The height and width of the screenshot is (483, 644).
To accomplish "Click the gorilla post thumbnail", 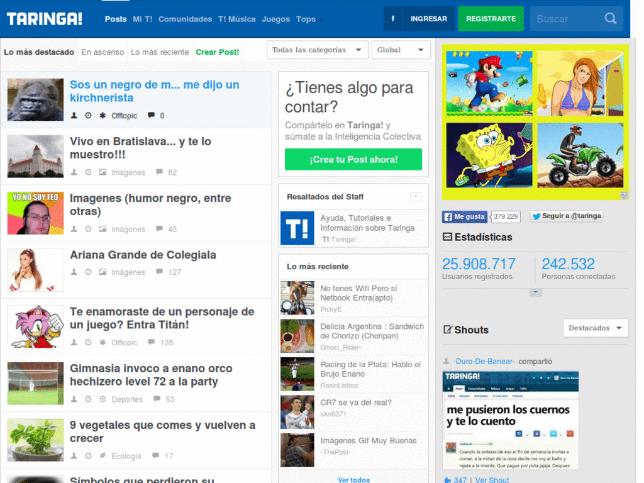I will (x=35, y=100).
